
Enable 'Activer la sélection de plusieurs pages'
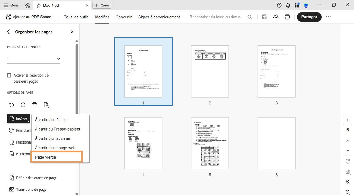point(9,75)
